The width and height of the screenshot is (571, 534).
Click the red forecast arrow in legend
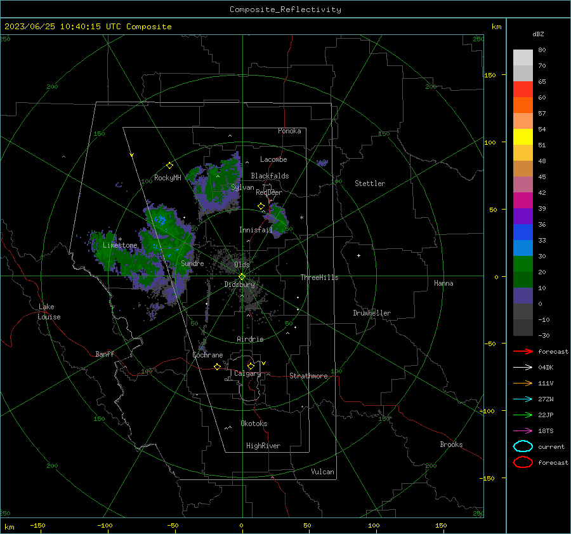click(x=523, y=351)
